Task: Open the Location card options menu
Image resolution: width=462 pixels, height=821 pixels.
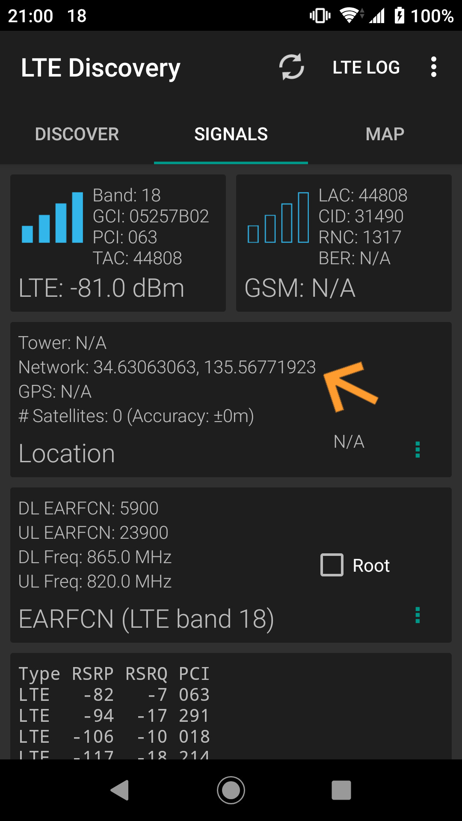Action: (418, 450)
